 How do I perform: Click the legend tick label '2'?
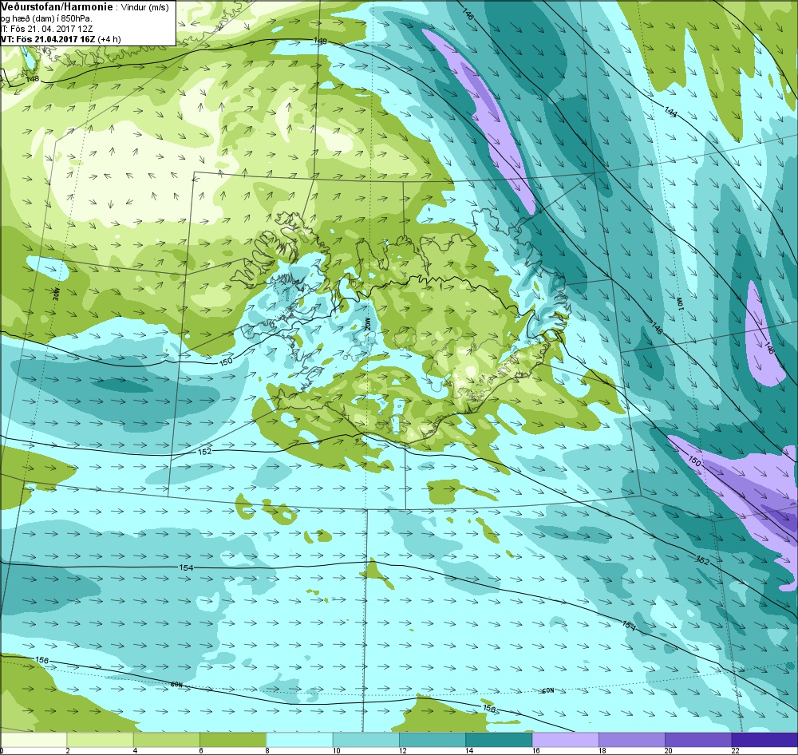click(x=68, y=750)
